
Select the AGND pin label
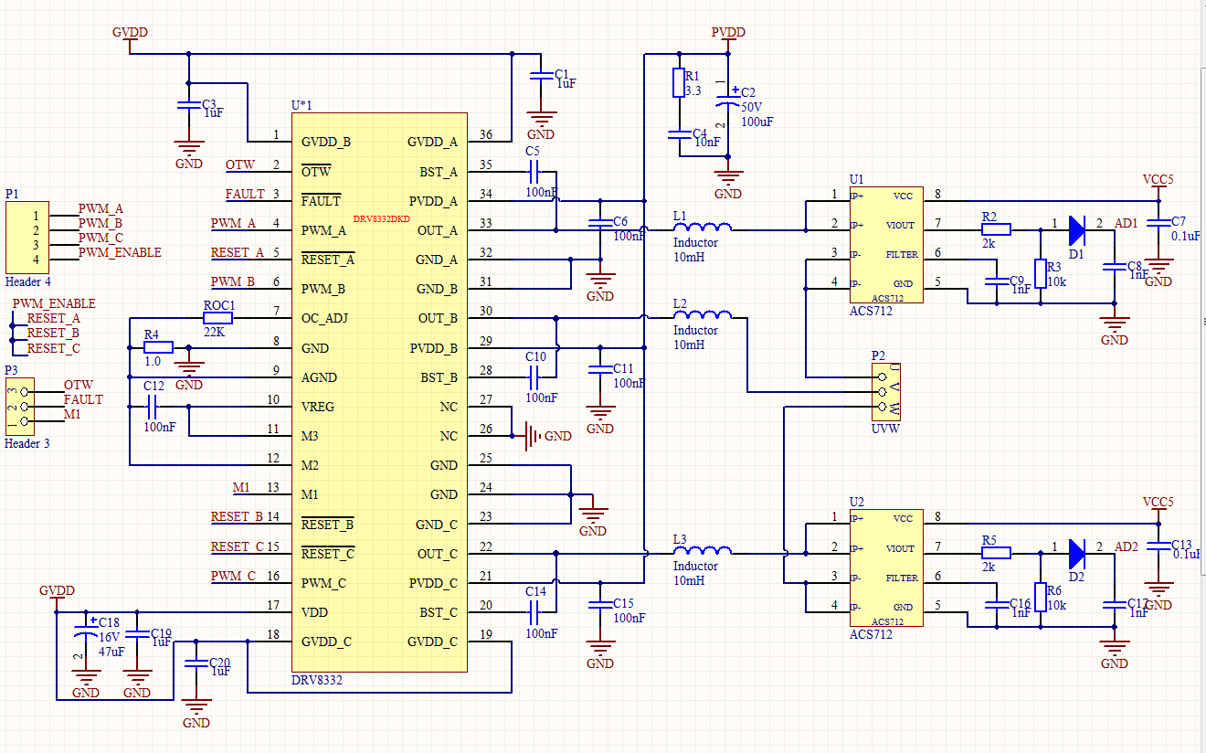click(319, 377)
